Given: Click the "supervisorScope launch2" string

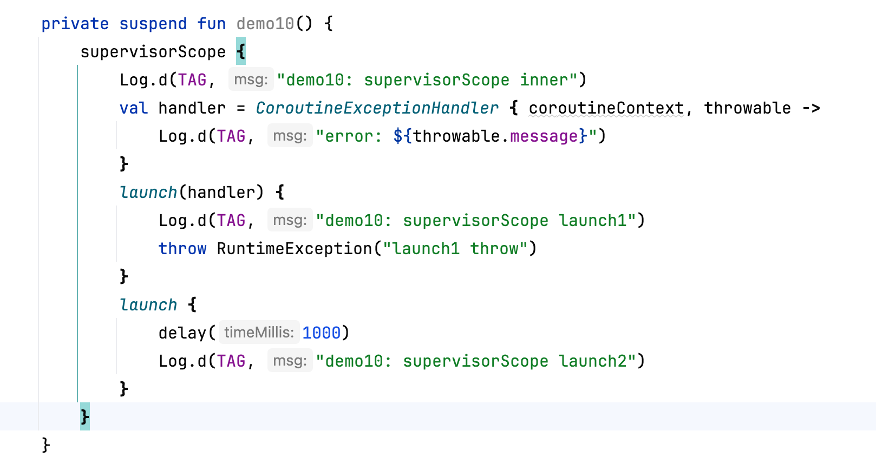Looking at the screenshot, I should click(475, 361).
